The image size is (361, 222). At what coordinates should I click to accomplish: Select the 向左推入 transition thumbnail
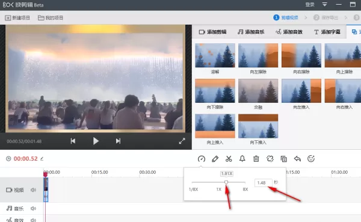pos(301,91)
